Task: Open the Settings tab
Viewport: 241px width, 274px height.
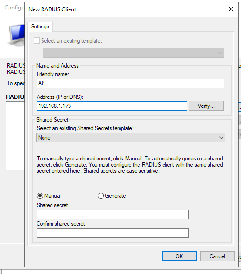Action: [40, 27]
